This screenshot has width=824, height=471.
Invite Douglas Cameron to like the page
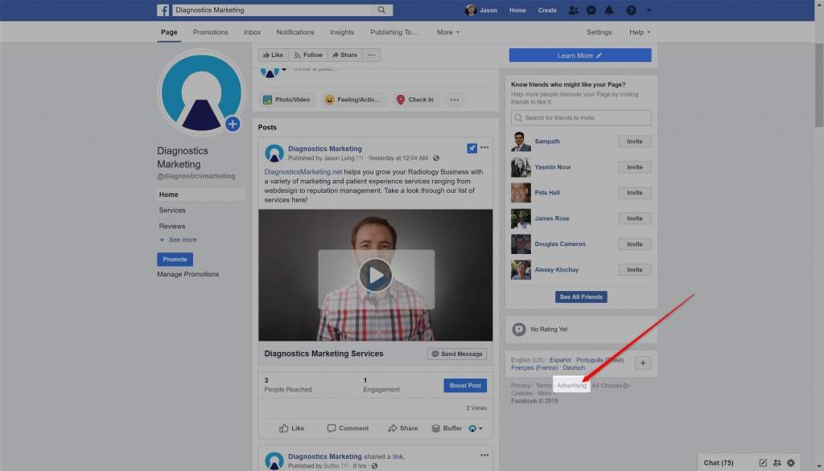click(x=635, y=244)
